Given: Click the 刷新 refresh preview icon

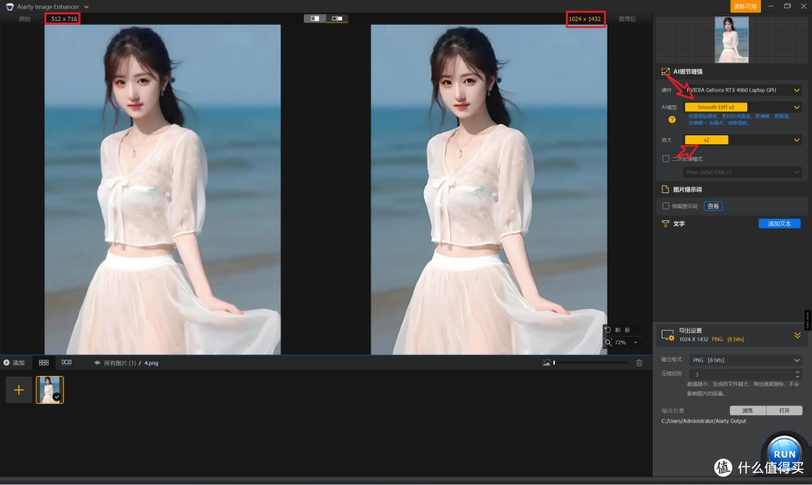Looking at the screenshot, I should point(608,330).
